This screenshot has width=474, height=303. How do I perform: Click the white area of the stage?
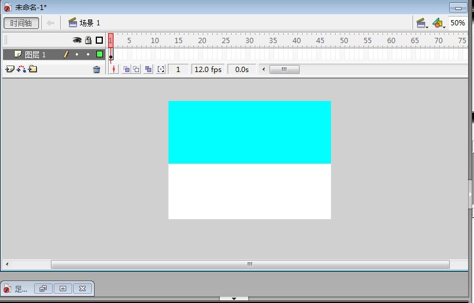249,191
